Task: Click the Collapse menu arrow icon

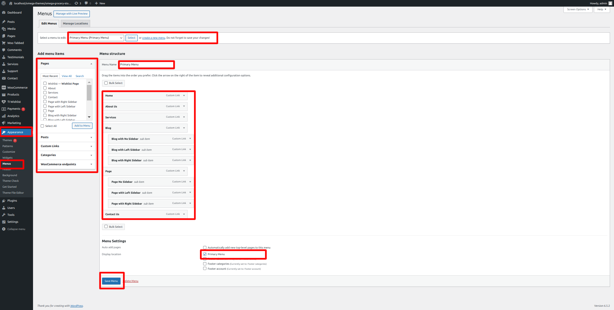Action: click(x=4, y=229)
